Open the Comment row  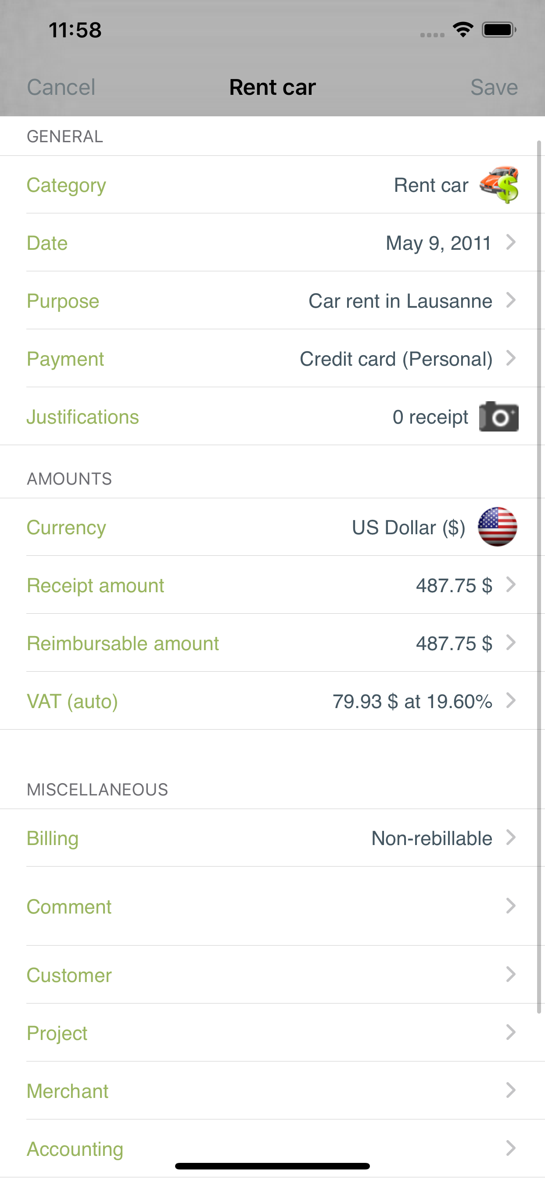(x=272, y=906)
